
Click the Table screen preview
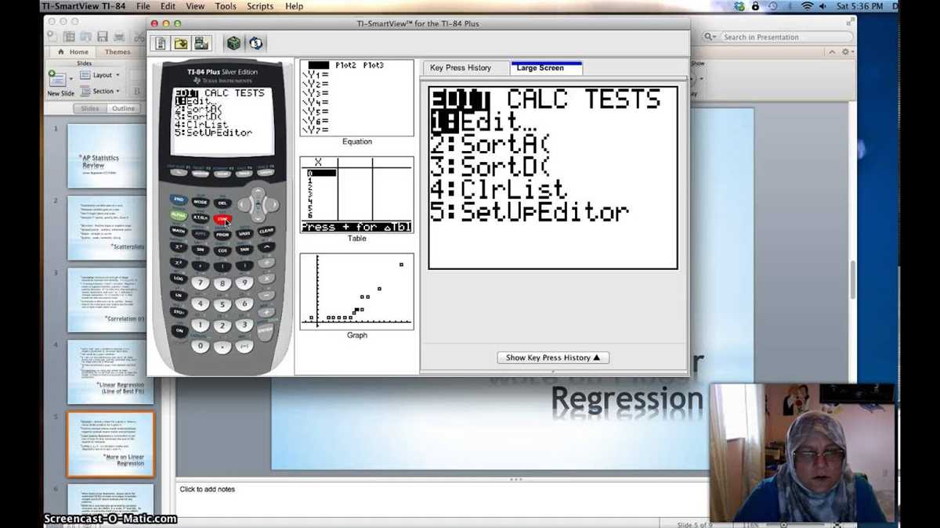click(356, 195)
